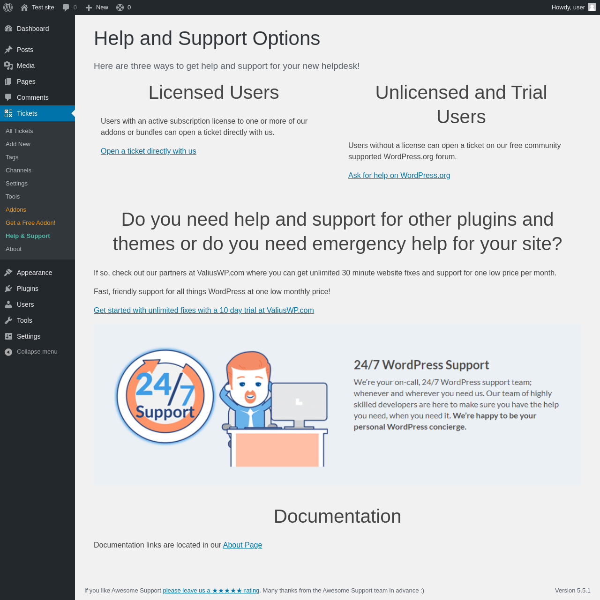600x600 pixels.
Task: Click the Users person icon
Action: click(8, 304)
